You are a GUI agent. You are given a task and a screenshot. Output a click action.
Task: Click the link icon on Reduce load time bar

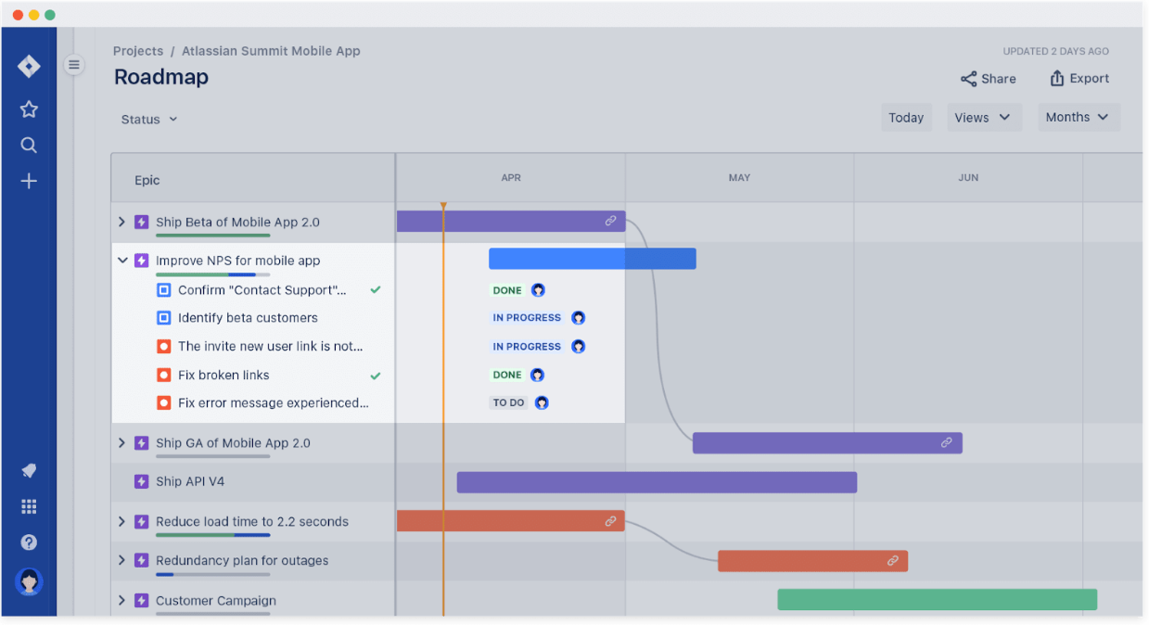(610, 521)
